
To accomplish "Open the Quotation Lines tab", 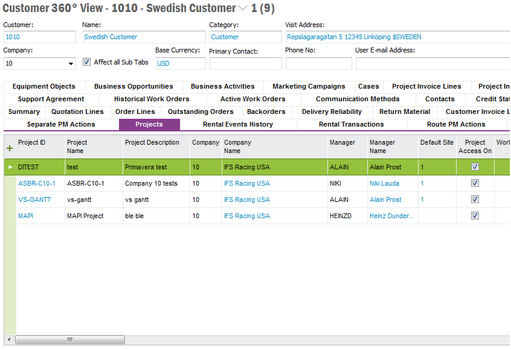I will pyautogui.click(x=77, y=112).
